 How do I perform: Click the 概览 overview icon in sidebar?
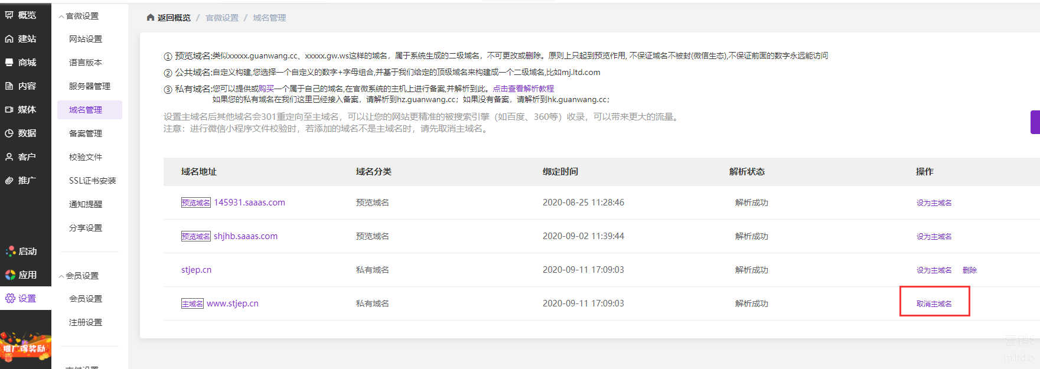(9, 15)
